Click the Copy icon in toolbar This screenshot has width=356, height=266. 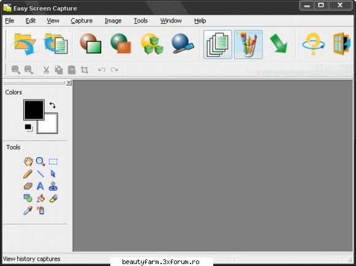tap(59, 70)
